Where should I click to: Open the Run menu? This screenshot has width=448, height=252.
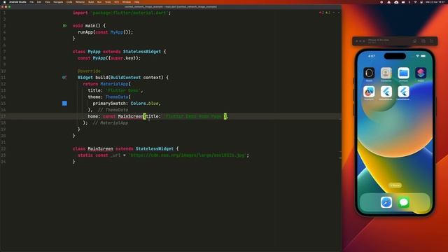(x=99, y=2)
